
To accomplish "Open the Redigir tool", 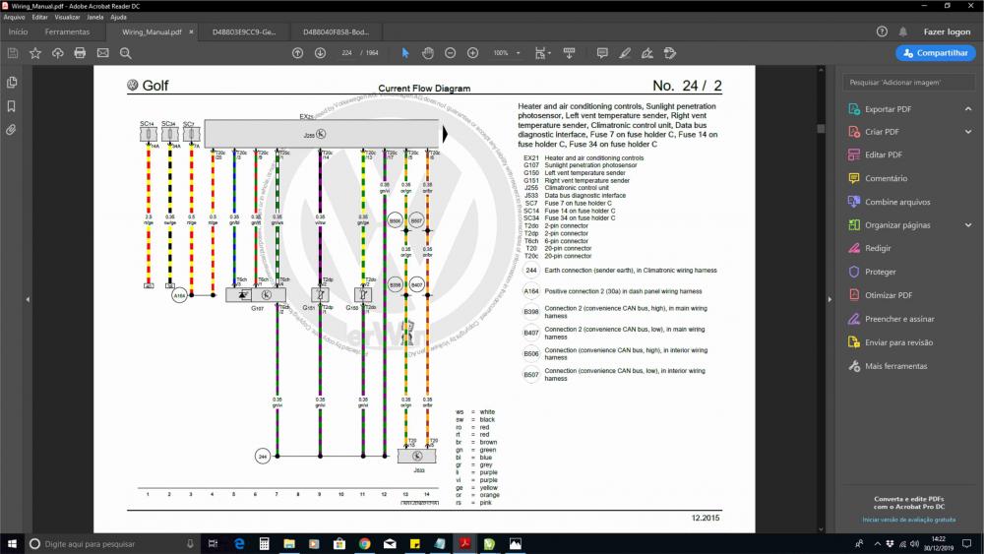I will point(878,248).
